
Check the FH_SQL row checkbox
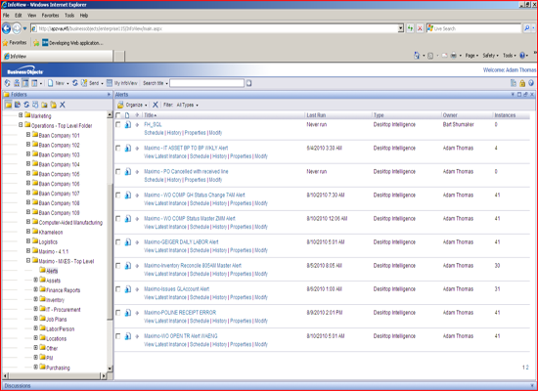pos(118,124)
